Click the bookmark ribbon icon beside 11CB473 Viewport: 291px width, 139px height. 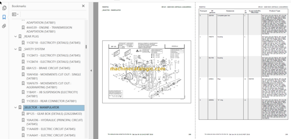(x=23, y=55)
